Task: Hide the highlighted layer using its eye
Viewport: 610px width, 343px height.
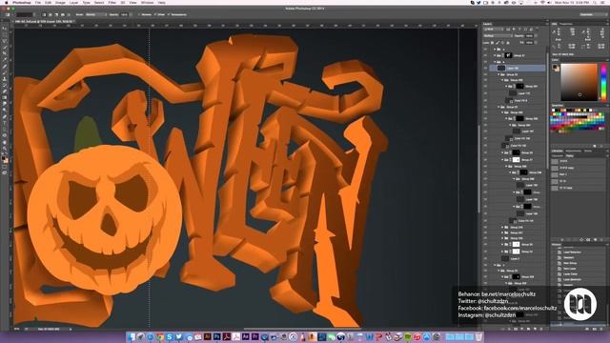Action: coord(485,68)
